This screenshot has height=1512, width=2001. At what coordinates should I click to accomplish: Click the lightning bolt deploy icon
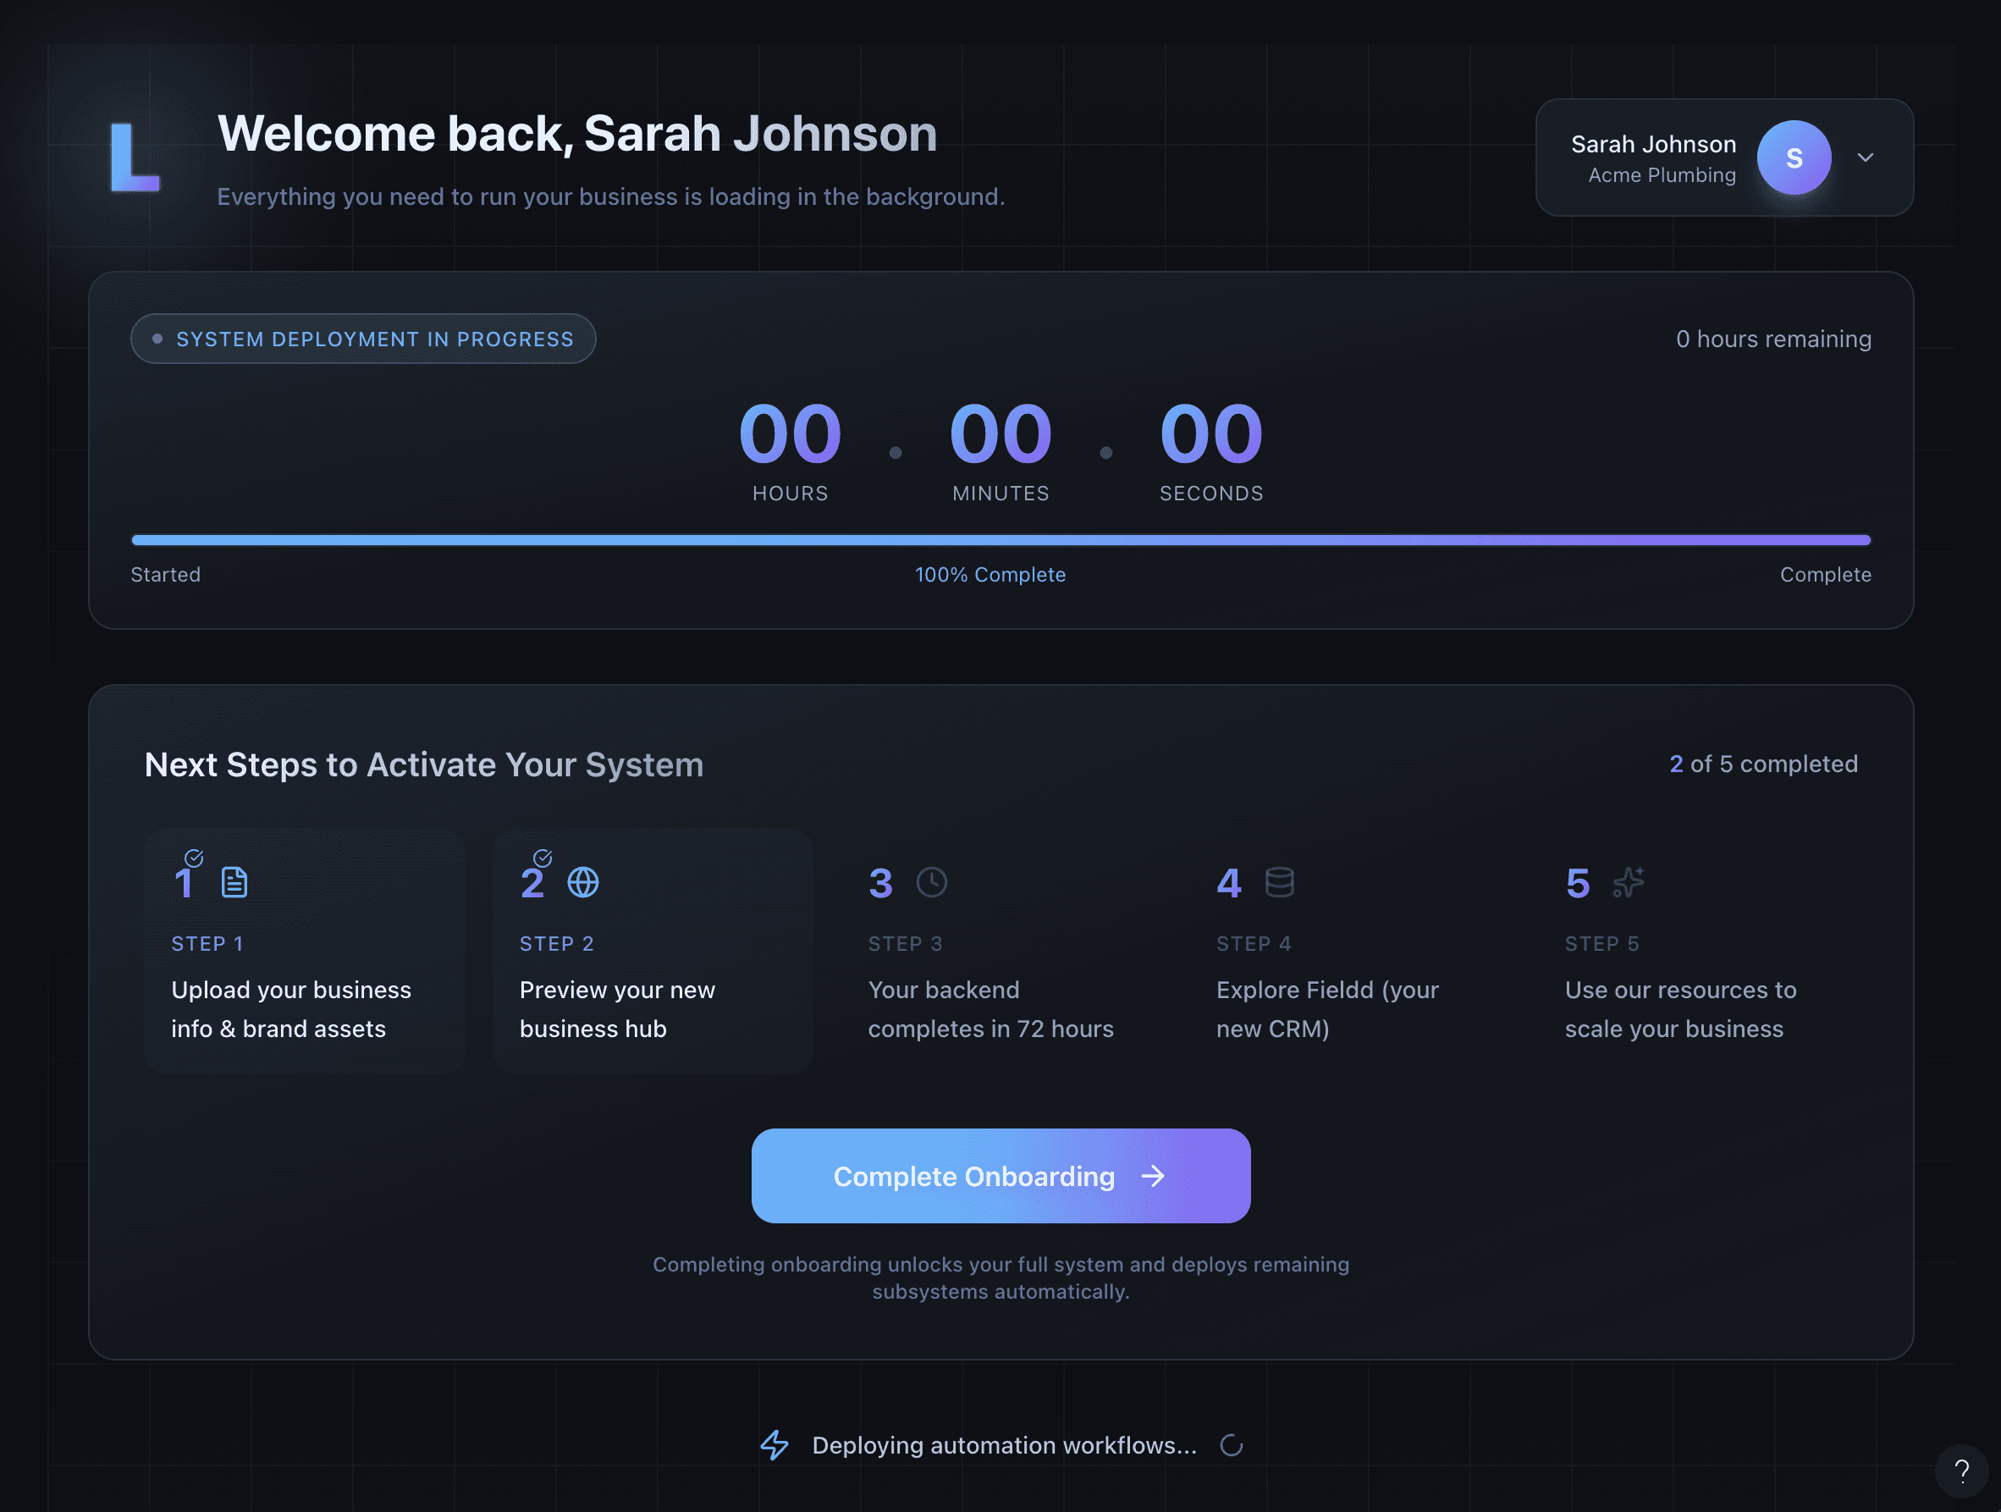774,1445
